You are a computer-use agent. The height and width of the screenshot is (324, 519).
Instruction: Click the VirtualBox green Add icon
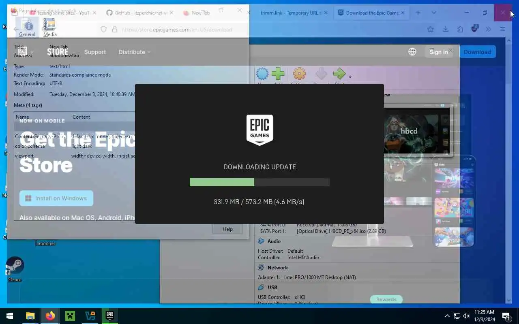coord(278,75)
